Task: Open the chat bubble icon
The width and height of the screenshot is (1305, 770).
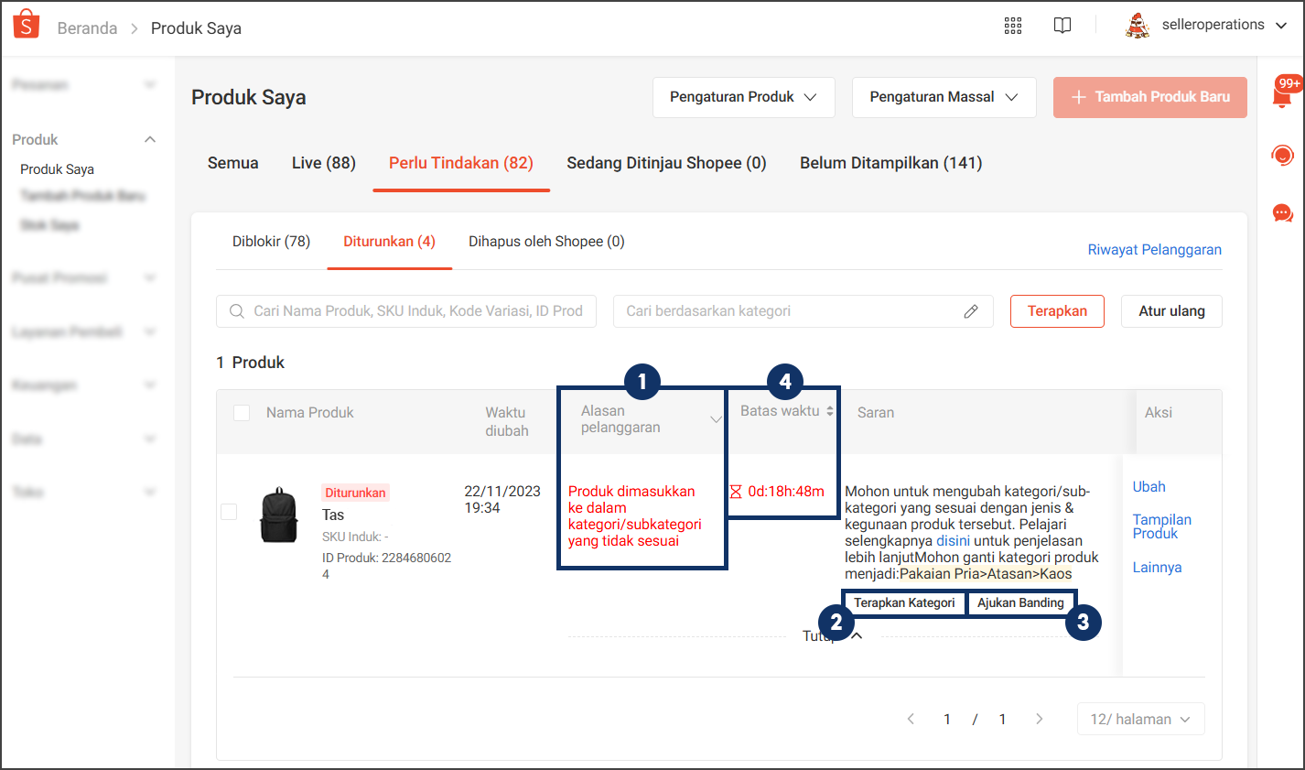Action: click(1282, 213)
